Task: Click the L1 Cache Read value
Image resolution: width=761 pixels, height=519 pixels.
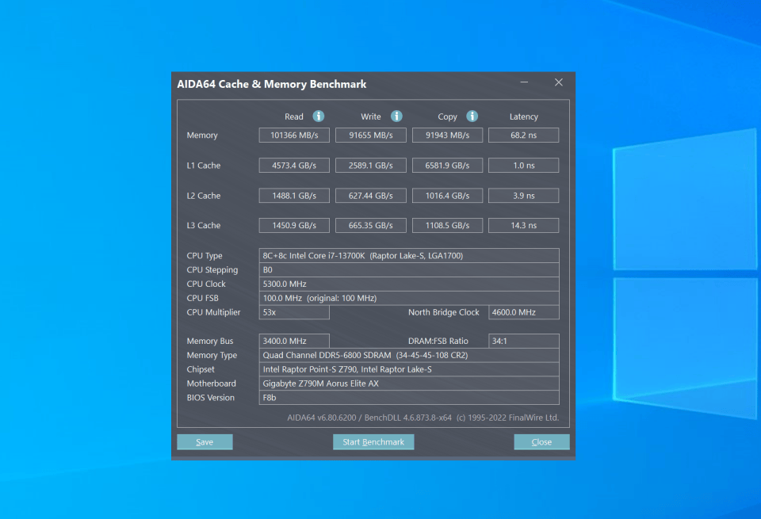Action: [x=294, y=166]
